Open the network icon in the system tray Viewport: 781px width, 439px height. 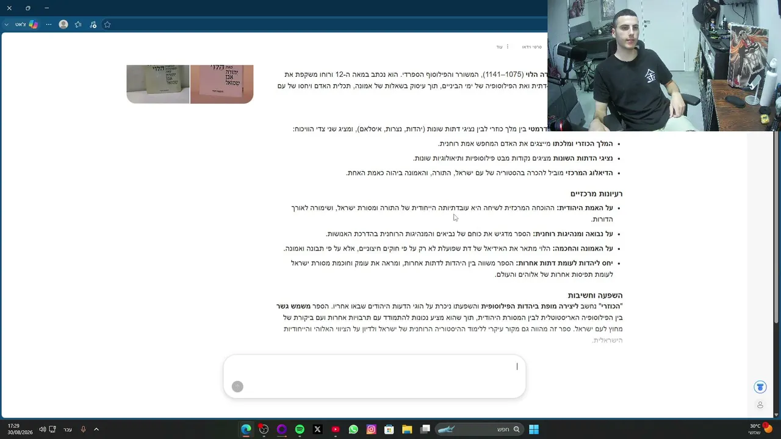[x=52, y=429]
